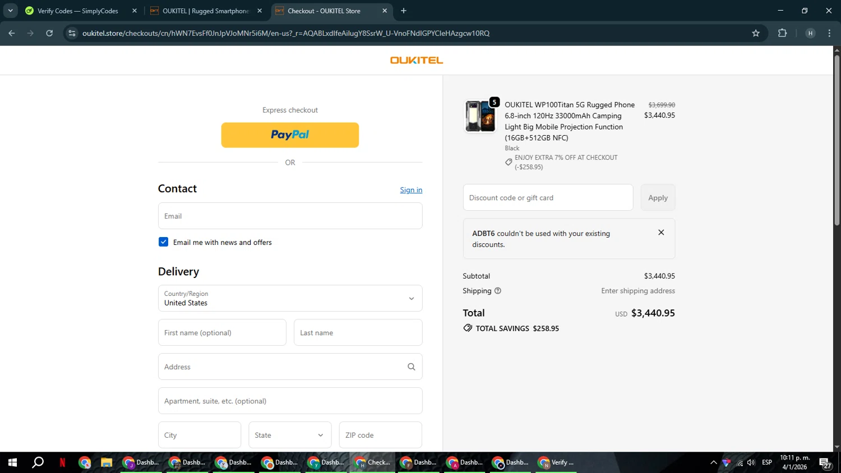The height and width of the screenshot is (473, 841).
Task: Click the OUKITEL logo header
Action: tap(417, 60)
